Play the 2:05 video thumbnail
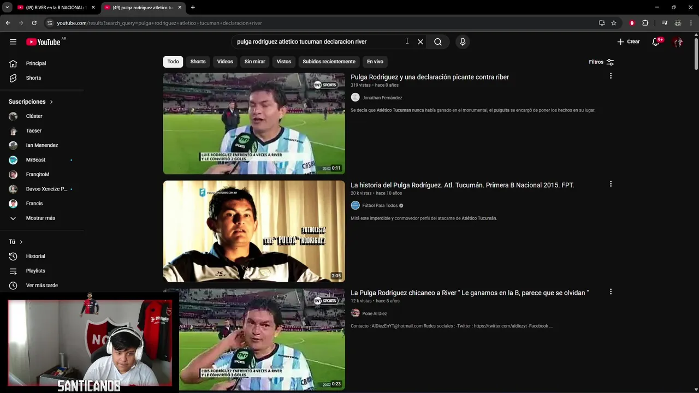The width and height of the screenshot is (699, 393). 254,231
